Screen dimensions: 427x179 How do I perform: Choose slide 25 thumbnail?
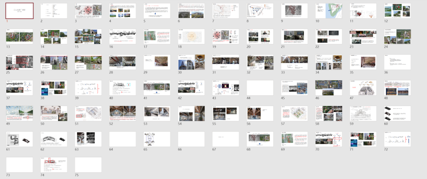[20, 62]
